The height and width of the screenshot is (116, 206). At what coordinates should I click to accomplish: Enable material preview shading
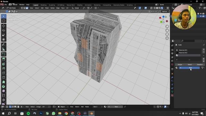point(160,8)
